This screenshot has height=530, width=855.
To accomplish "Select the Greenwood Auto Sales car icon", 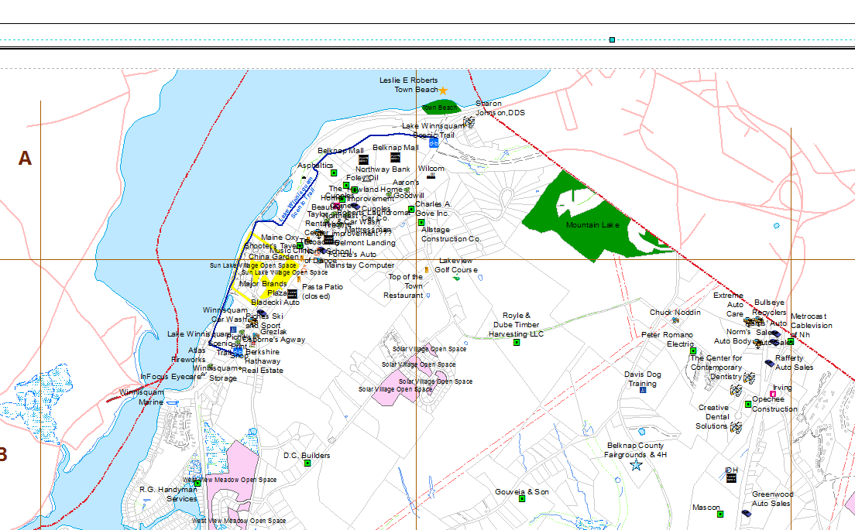I will pyautogui.click(x=746, y=513).
